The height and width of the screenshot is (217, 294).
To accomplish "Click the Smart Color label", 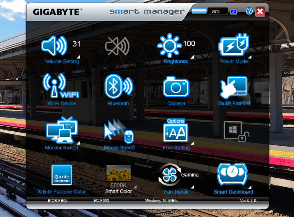I will pyautogui.click(x=119, y=192).
